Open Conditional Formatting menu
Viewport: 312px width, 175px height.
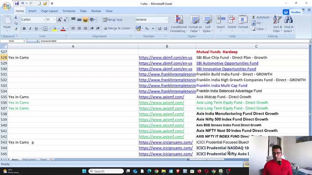click(178, 24)
